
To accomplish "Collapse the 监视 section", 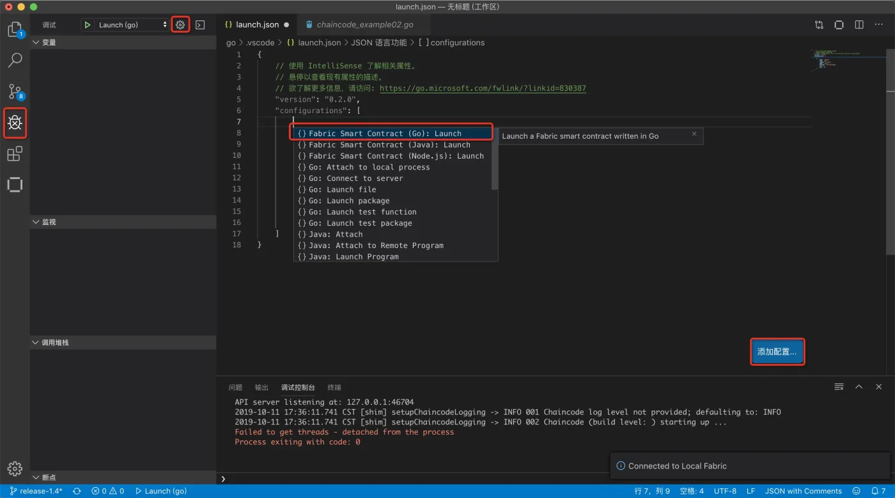I will pyautogui.click(x=123, y=222).
